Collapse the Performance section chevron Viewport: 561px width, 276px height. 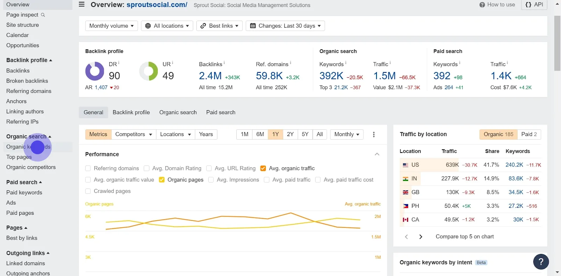(x=377, y=154)
